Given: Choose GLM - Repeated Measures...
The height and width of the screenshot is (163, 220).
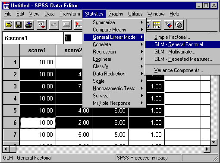Looking at the screenshot, I should 182,59.
